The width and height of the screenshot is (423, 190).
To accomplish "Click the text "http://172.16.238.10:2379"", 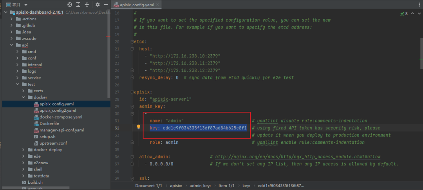I will click(185, 56).
